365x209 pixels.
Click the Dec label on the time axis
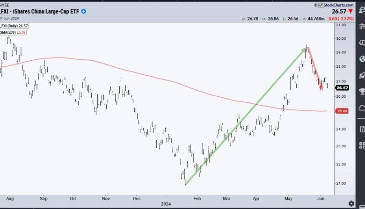(137, 199)
